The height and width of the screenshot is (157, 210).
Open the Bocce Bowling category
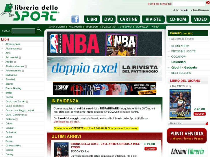tap(13, 88)
